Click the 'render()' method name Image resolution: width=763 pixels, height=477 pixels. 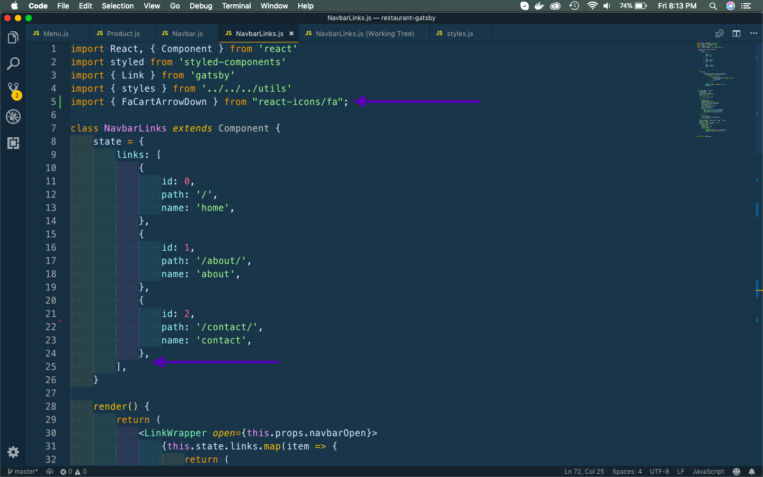click(116, 407)
